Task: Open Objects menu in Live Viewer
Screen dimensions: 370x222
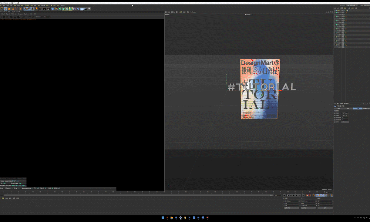Action: (8, 14)
